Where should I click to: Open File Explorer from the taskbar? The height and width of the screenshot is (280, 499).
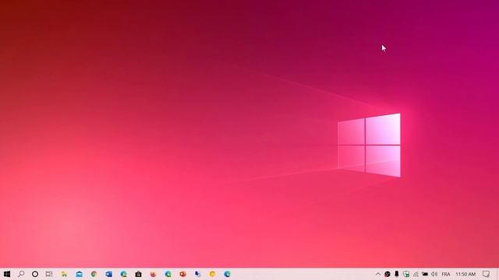point(64,274)
